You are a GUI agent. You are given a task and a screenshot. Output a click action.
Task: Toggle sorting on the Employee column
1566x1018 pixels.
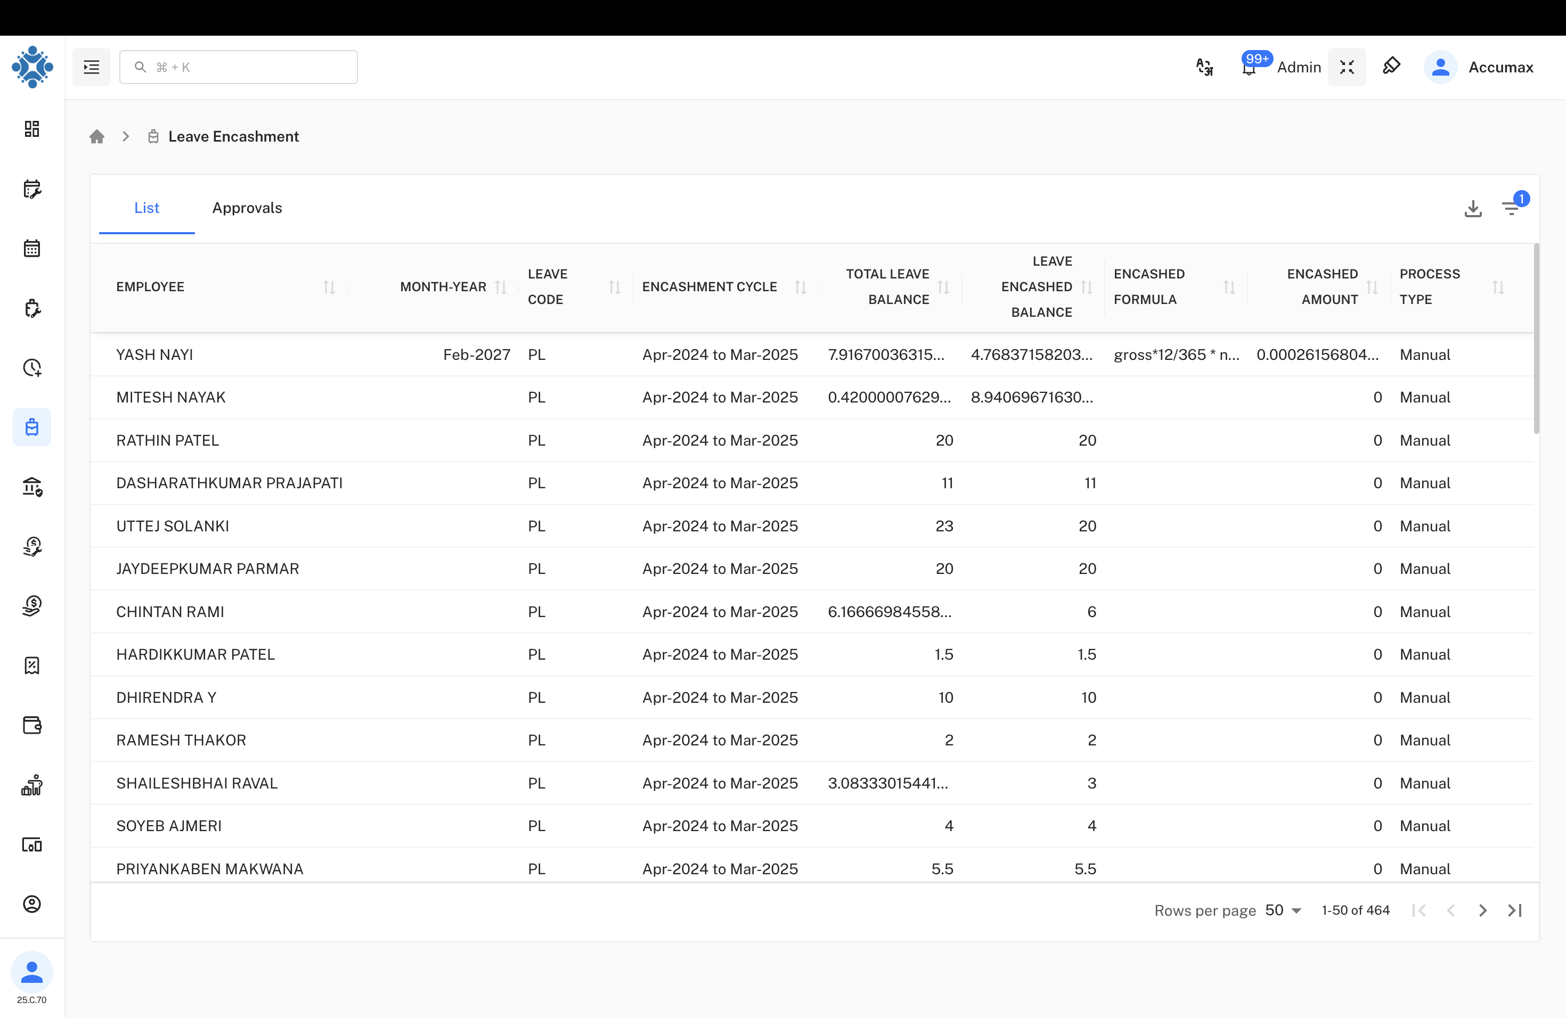pyautogui.click(x=330, y=287)
